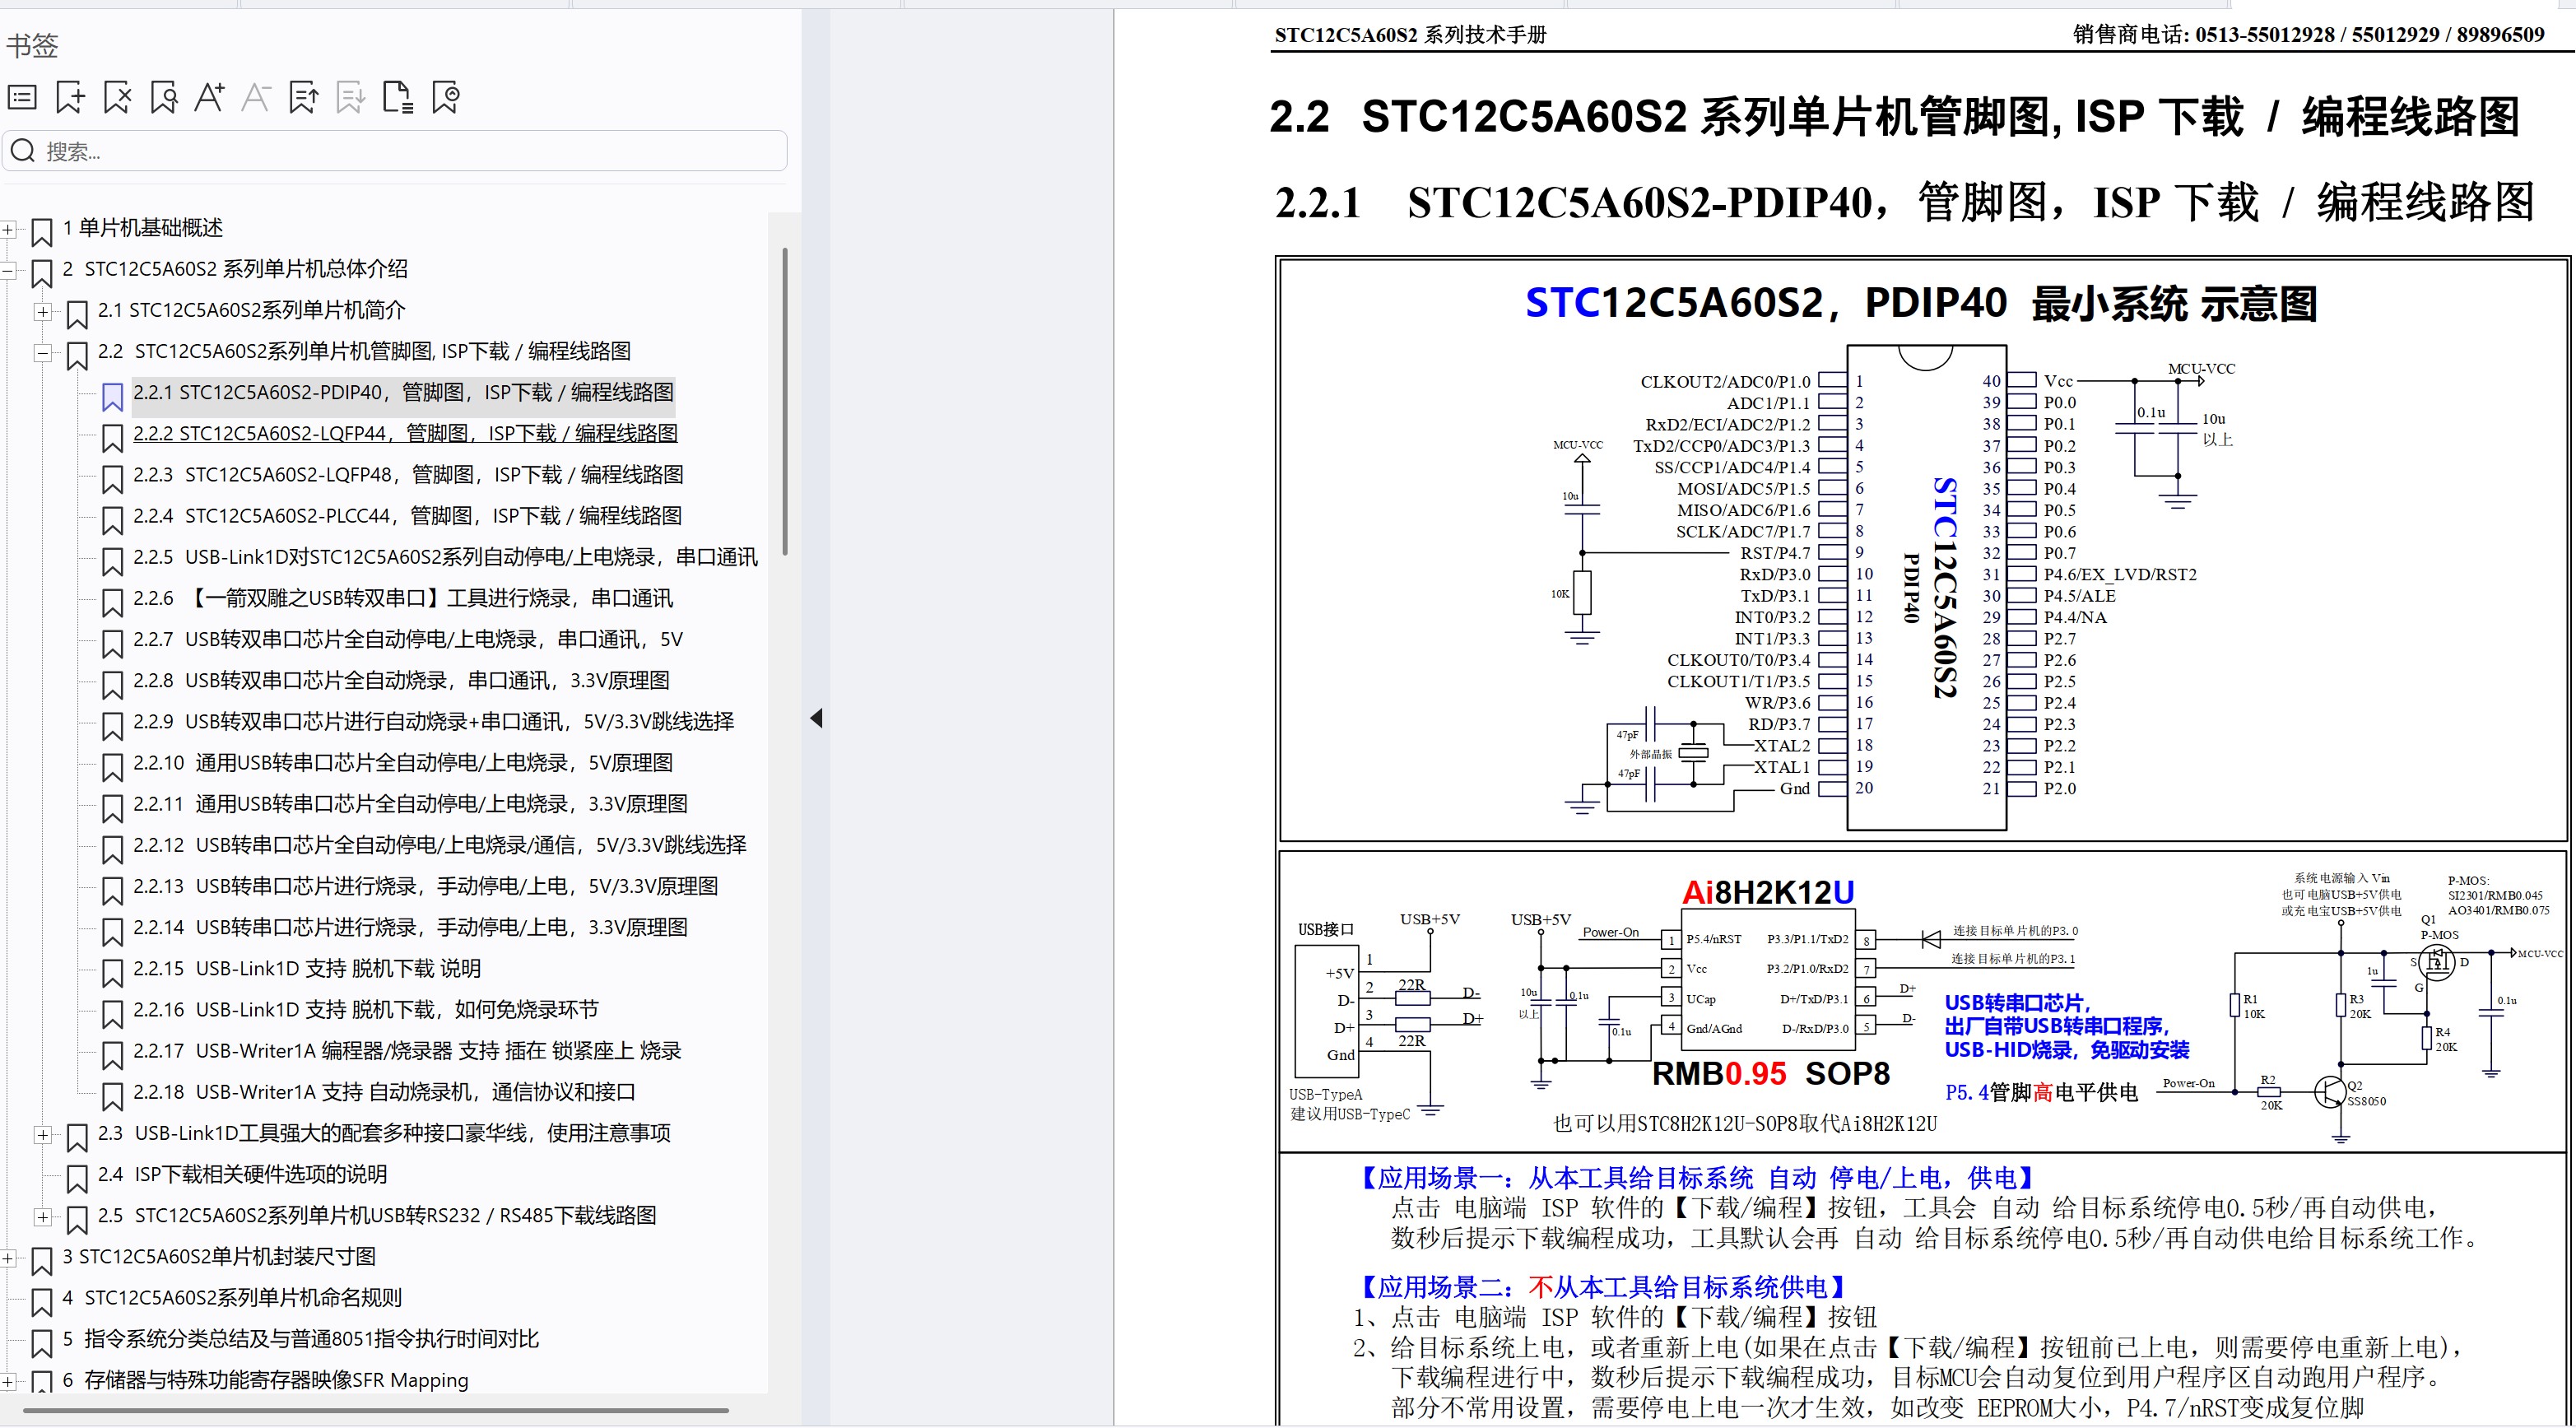This screenshot has height=1428, width=2576.
Task: Click the add bookmark icon
Action: click(70, 97)
